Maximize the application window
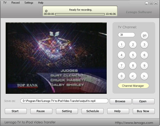Image resolution: width=160 pixels, height=126 pixels. coord(151,3)
